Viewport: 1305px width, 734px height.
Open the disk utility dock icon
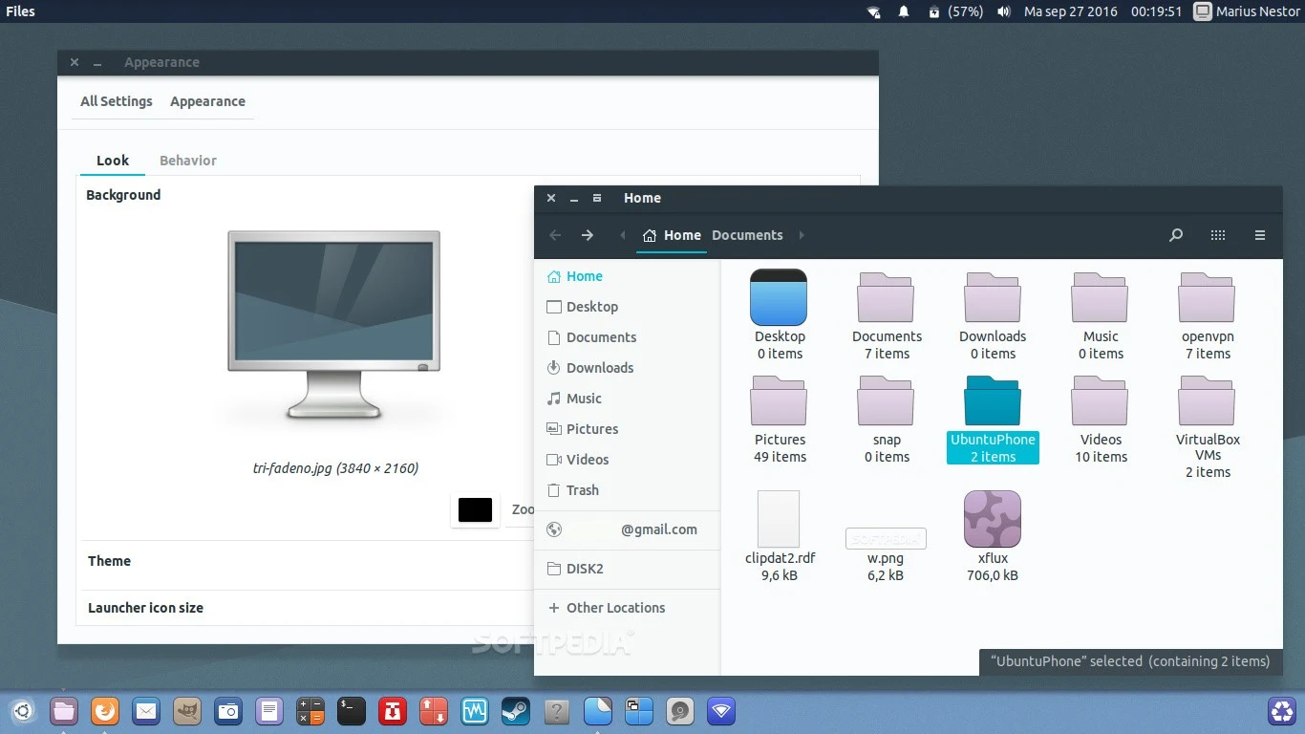[x=680, y=711]
